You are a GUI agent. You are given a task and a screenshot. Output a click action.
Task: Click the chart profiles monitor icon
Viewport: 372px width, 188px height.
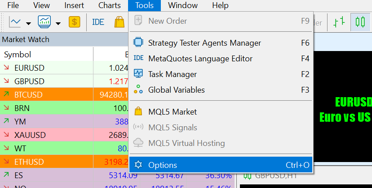tap(44, 22)
